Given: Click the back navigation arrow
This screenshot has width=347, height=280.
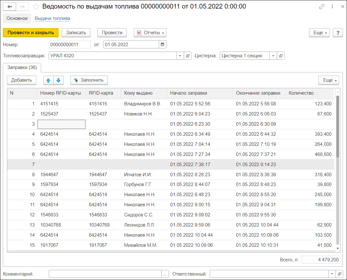Looking at the screenshot, I should [x=9, y=7].
